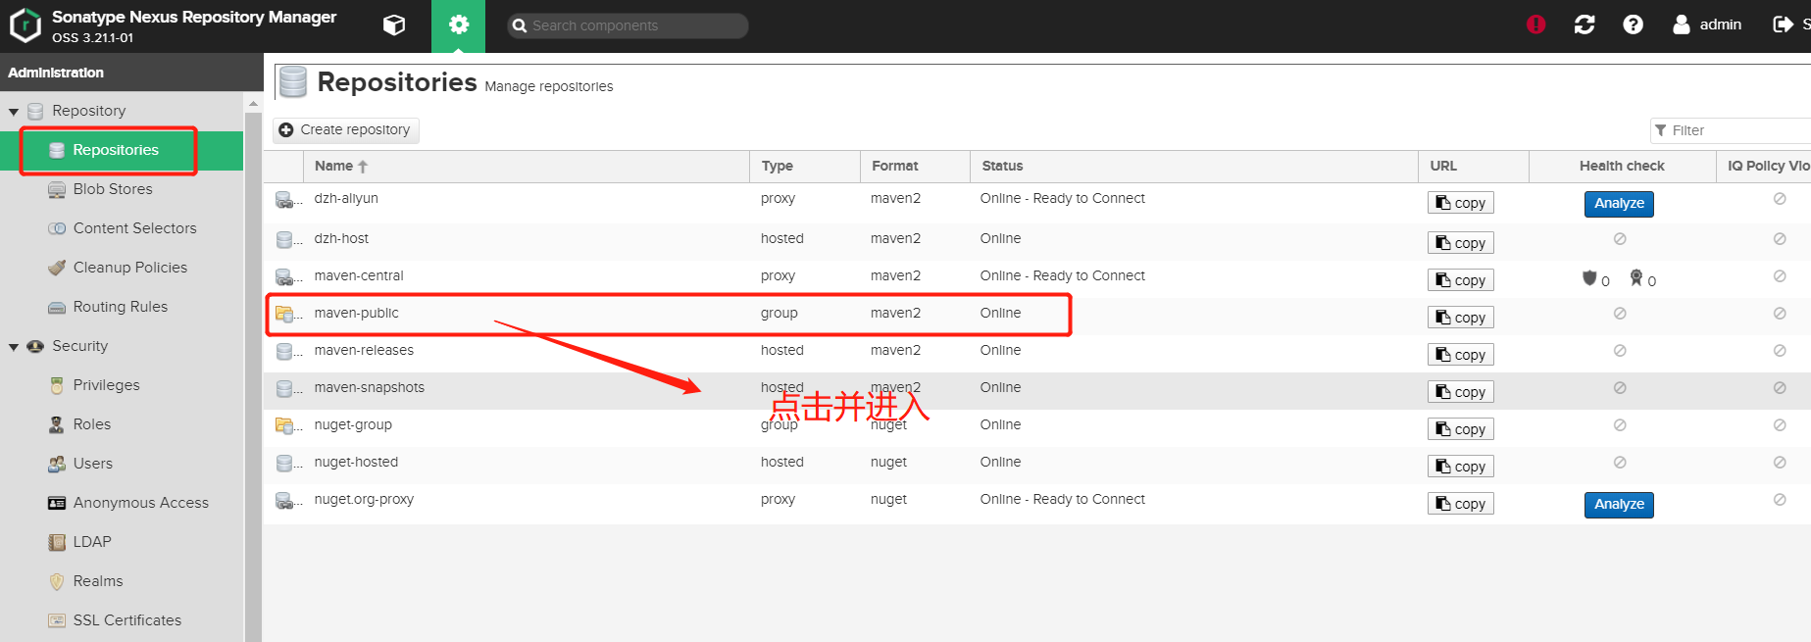The image size is (1811, 642).
Task: Copy URL of maven-releases repository
Action: pyautogui.click(x=1460, y=355)
